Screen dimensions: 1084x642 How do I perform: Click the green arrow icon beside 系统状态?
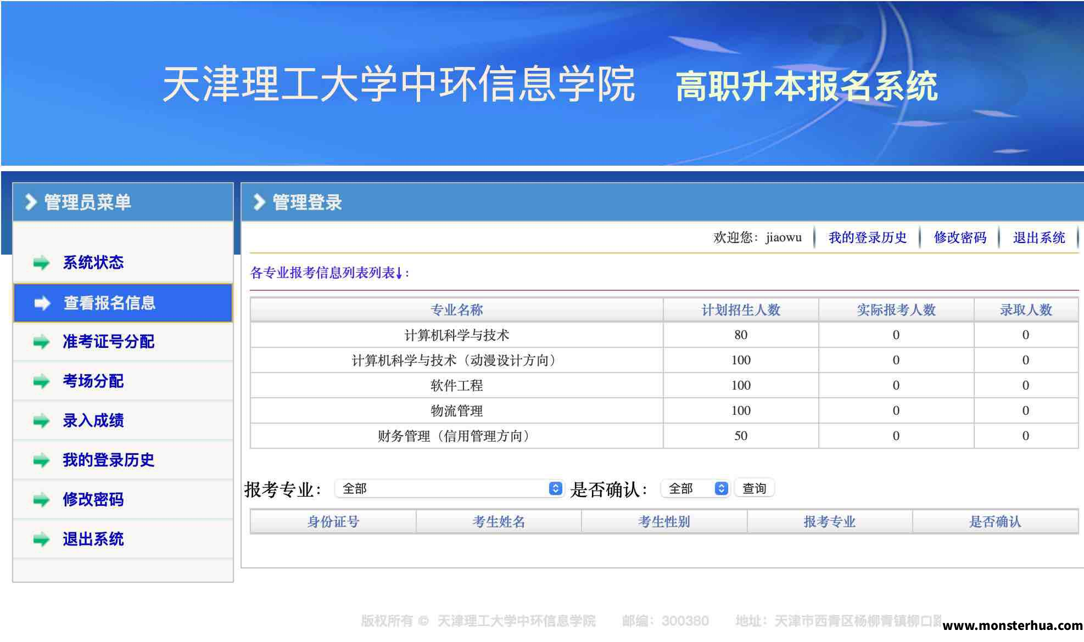pos(41,263)
